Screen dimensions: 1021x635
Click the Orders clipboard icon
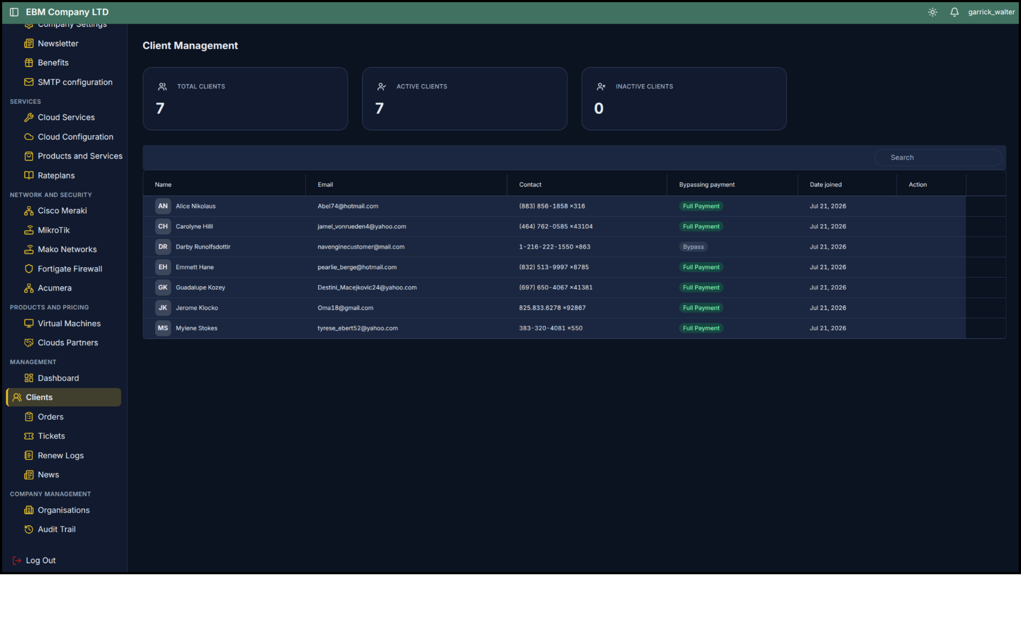click(29, 417)
